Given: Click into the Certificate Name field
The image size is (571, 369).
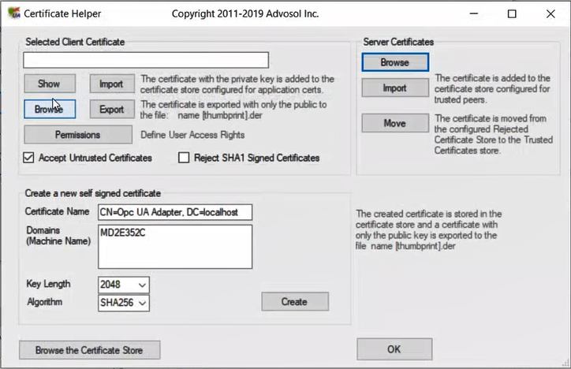Looking at the screenshot, I should (174, 212).
